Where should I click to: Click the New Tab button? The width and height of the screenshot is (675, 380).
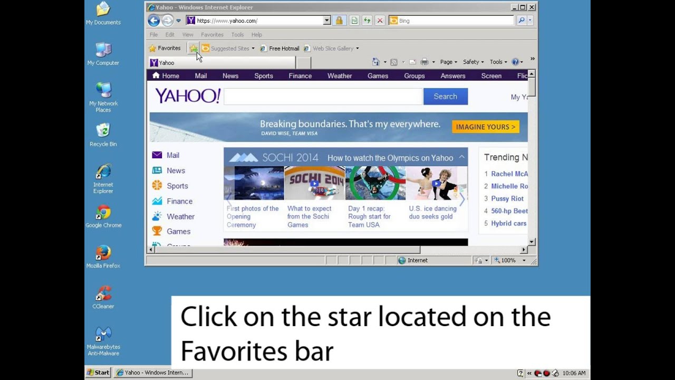(303, 63)
